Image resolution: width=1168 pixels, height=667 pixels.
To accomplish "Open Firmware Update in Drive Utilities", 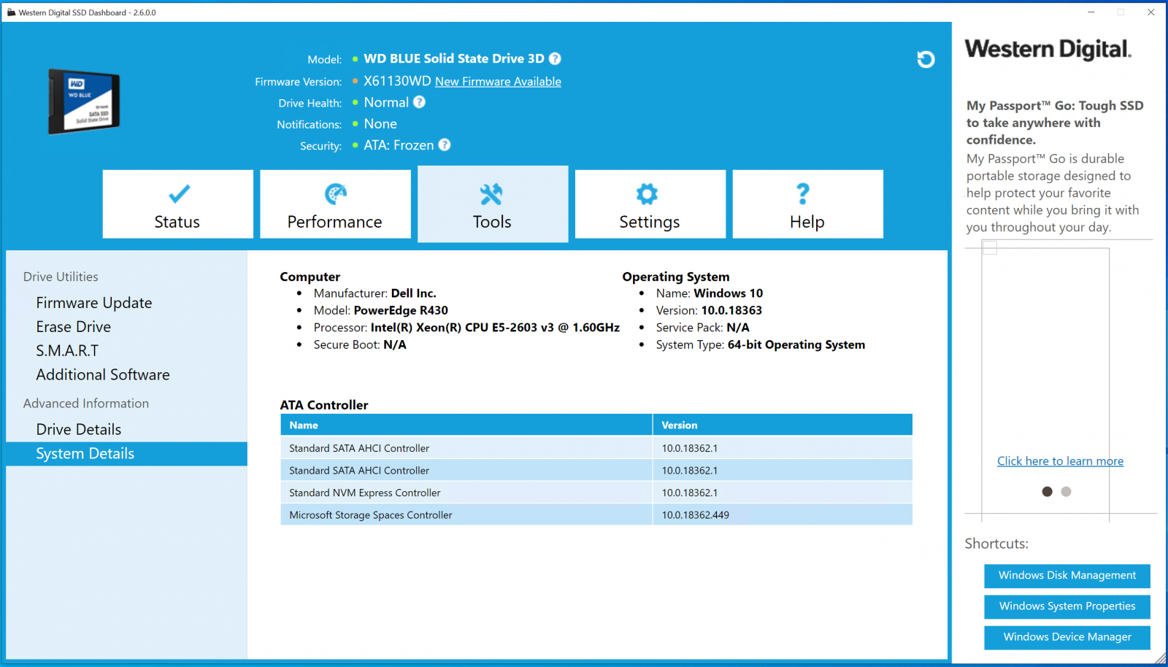I will click(x=94, y=303).
